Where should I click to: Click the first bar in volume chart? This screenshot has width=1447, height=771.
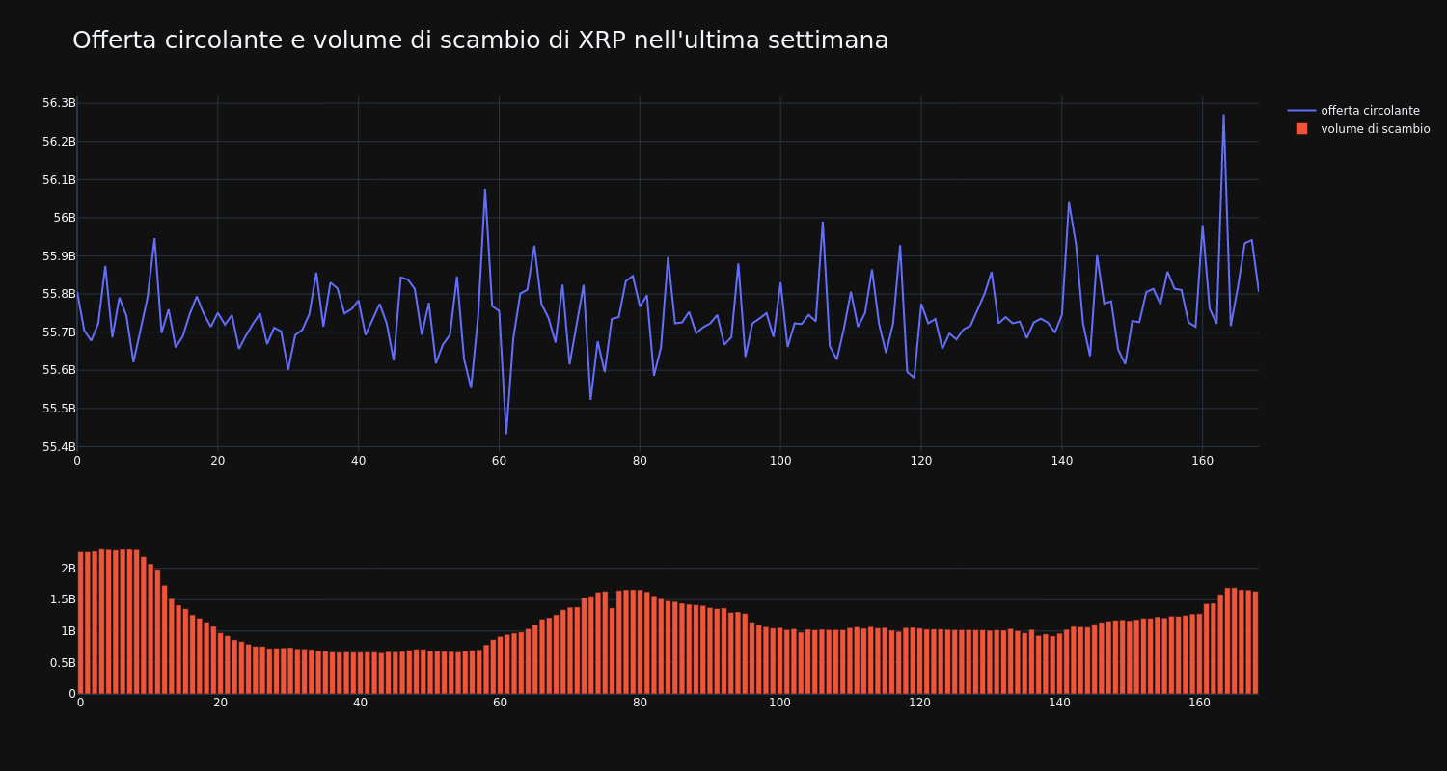click(x=80, y=623)
